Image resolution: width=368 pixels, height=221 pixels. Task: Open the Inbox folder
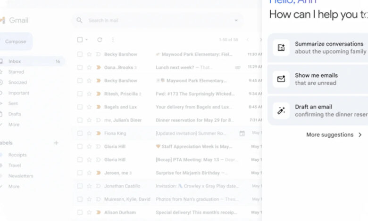click(x=32, y=61)
